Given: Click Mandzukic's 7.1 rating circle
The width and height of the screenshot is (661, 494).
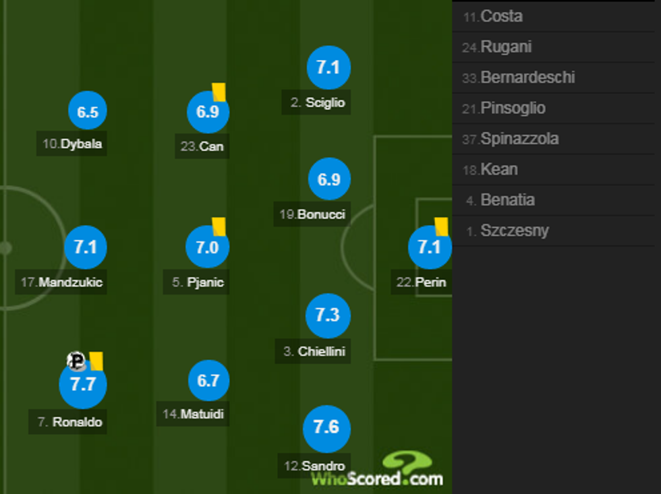Looking at the screenshot, I should pyautogui.click(x=86, y=247).
